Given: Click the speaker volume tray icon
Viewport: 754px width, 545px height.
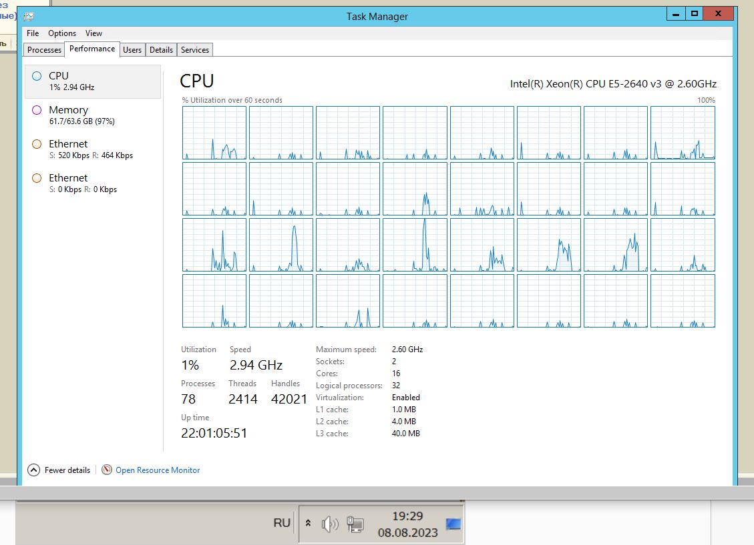Looking at the screenshot, I should (330, 524).
